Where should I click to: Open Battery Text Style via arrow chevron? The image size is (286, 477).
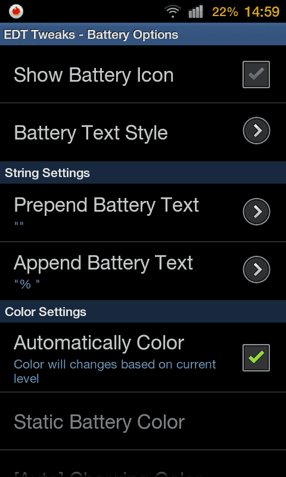[x=257, y=131]
